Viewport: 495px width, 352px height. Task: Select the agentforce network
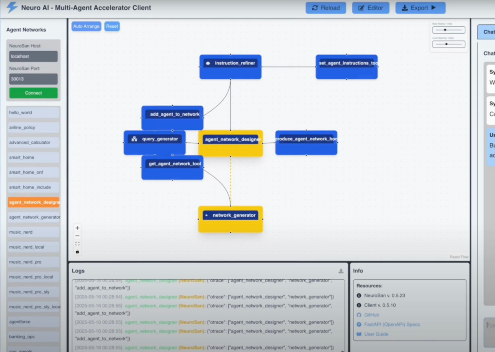[33, 322]
